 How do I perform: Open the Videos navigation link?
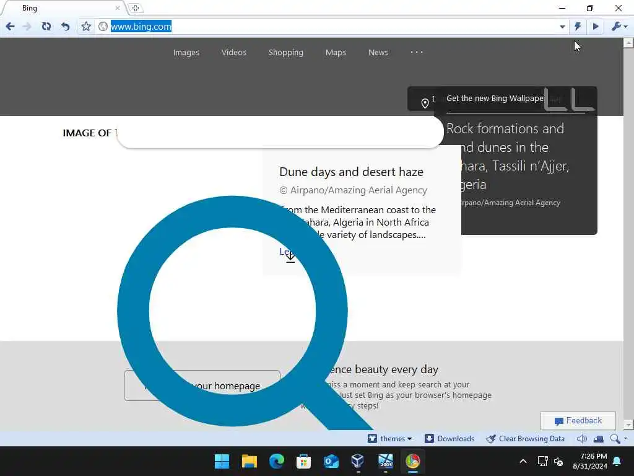[233, 53]
